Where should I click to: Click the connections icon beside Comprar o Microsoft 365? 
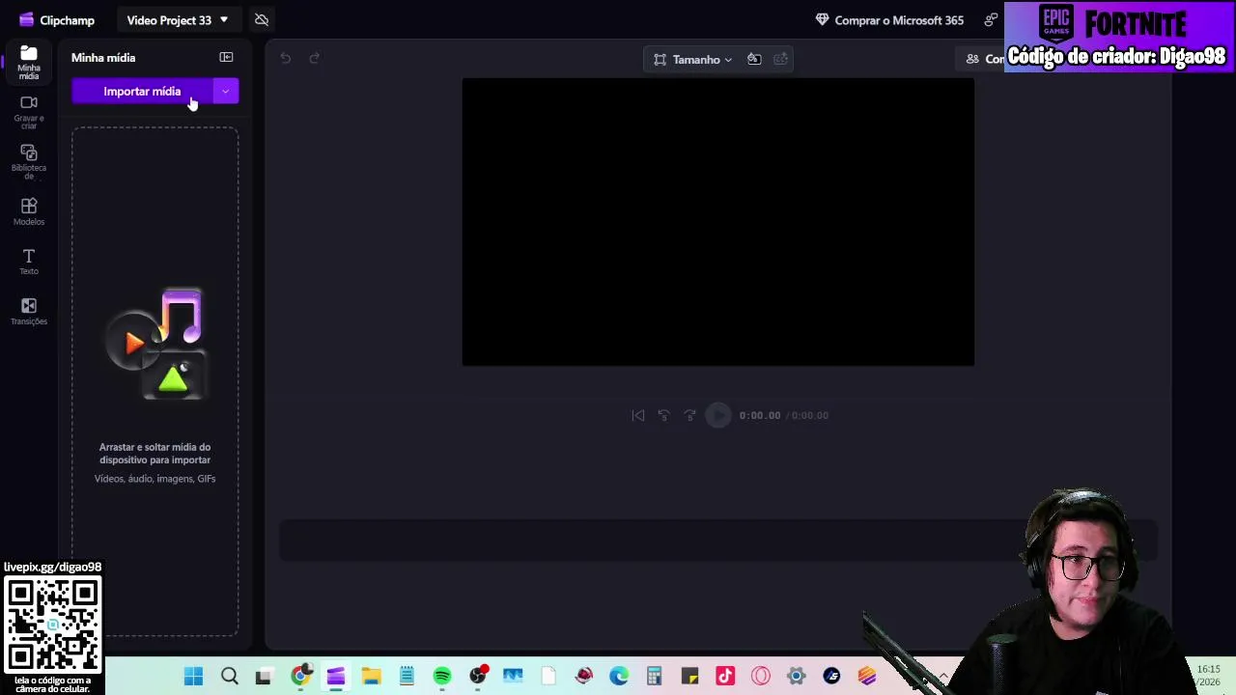(x=991, y=20)
